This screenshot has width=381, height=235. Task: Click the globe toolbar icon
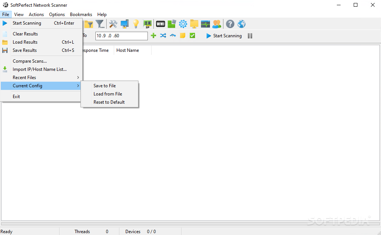click(241, 24)
